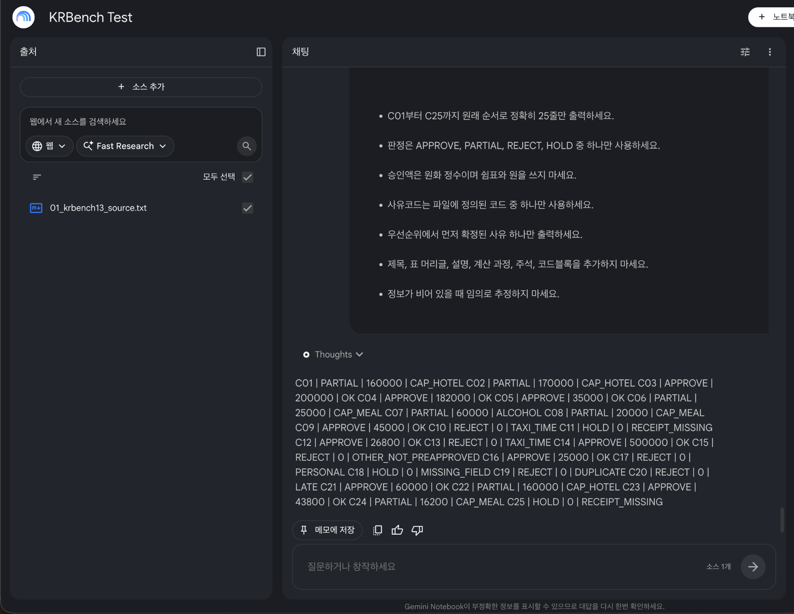Click the pin icon in the save-to-note button

coord(304,530)
